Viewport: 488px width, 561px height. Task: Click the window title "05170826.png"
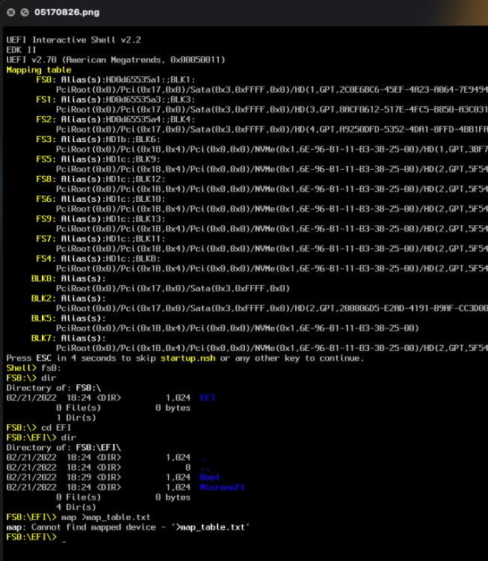coord(67,12)
